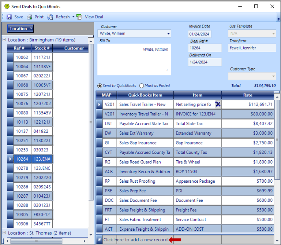
Task: Collapse the Location St. Thomas group
Action: (4, 233)
